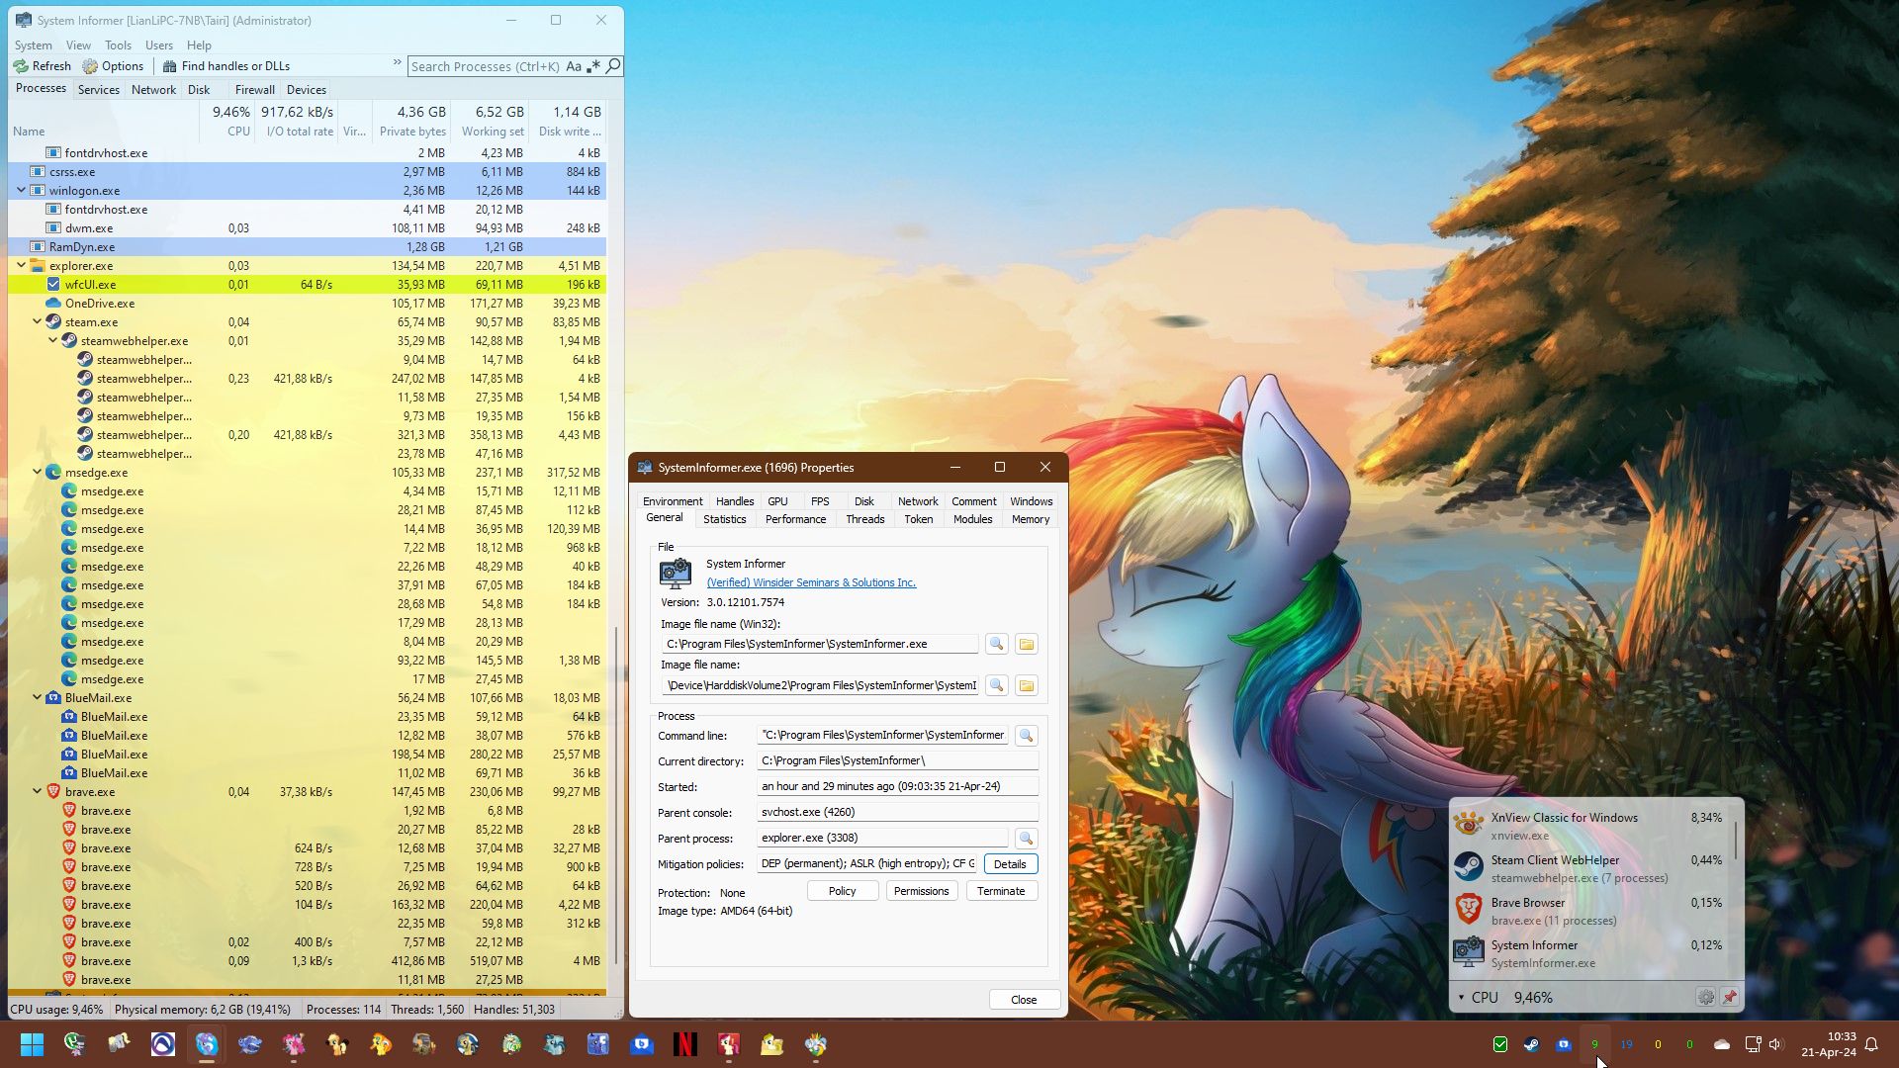Click the Steam tray icon in taskbar
The height and width of the screenshot is (1068, 1899).
pos(1531,1044)
